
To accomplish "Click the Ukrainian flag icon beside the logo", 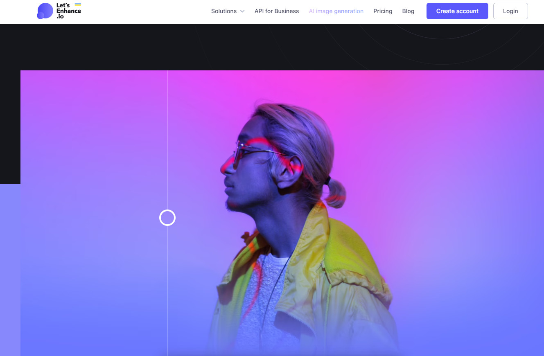I will tap(78, 5).
